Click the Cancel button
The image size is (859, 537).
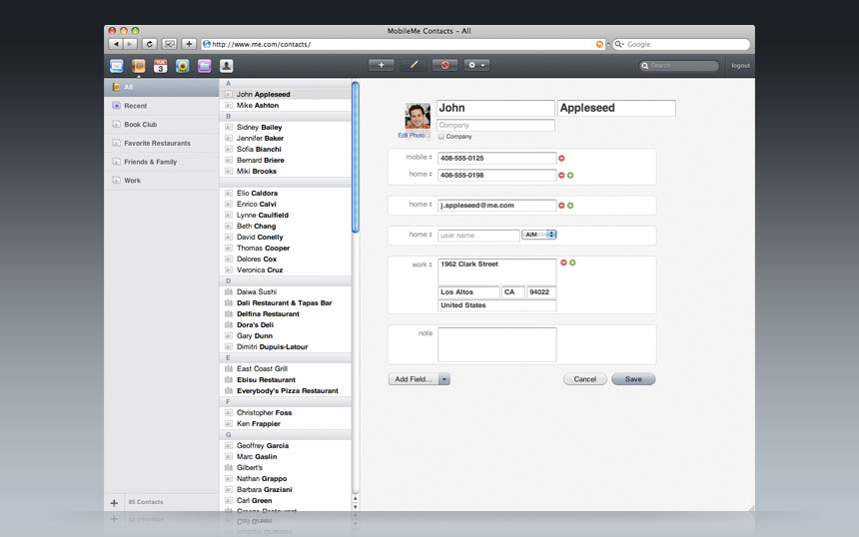[584, 379]
